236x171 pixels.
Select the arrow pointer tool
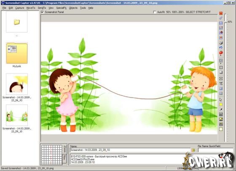point(221,100)
